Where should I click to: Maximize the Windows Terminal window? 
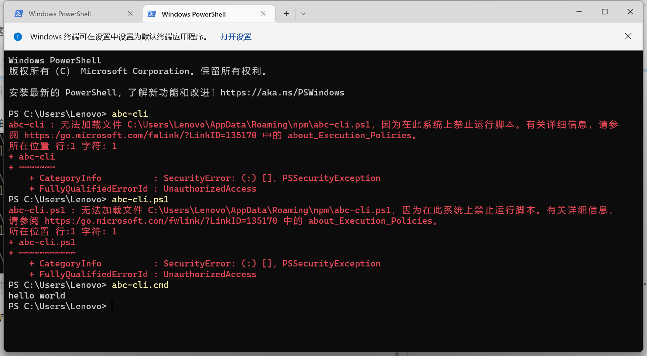click(605, 12)
